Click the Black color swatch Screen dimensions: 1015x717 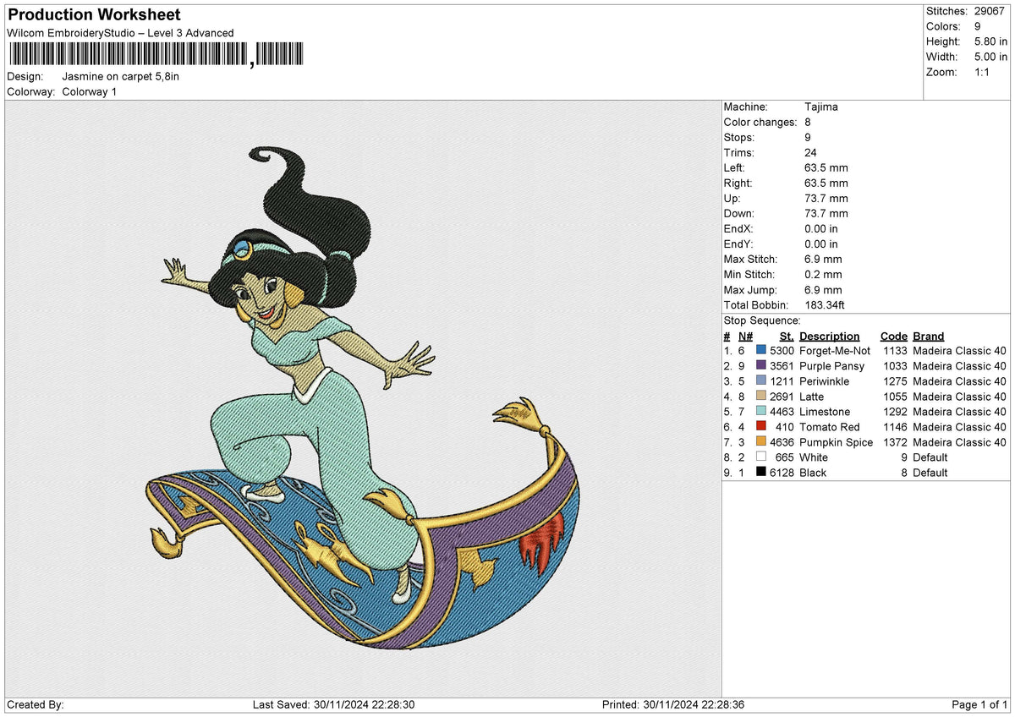coord(761,473)
